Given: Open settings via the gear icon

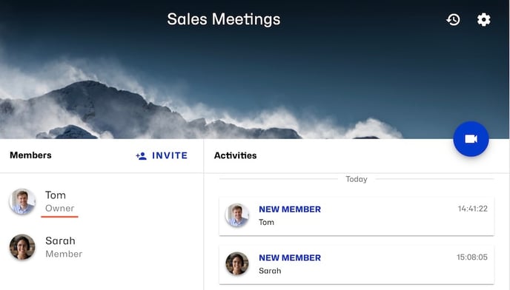Looking at the screenshot, I should (x=483, y=19).
